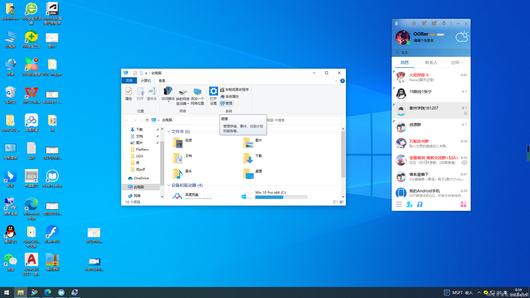This screenshot has height=298, width=530.
Task: Show hidden tray icons chevron
Action: pyautogui.click(x=479, y=292)
